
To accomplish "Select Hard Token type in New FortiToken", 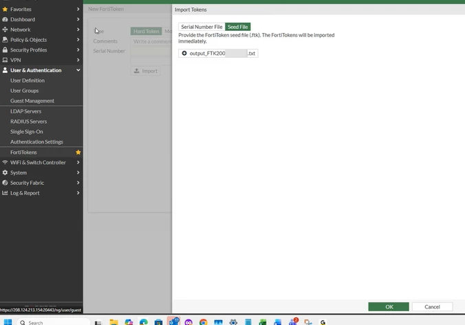I will pos(147,31).
